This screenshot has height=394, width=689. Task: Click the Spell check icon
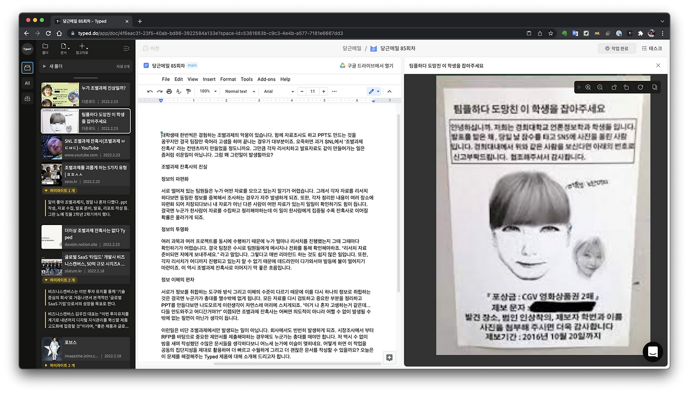179,92
